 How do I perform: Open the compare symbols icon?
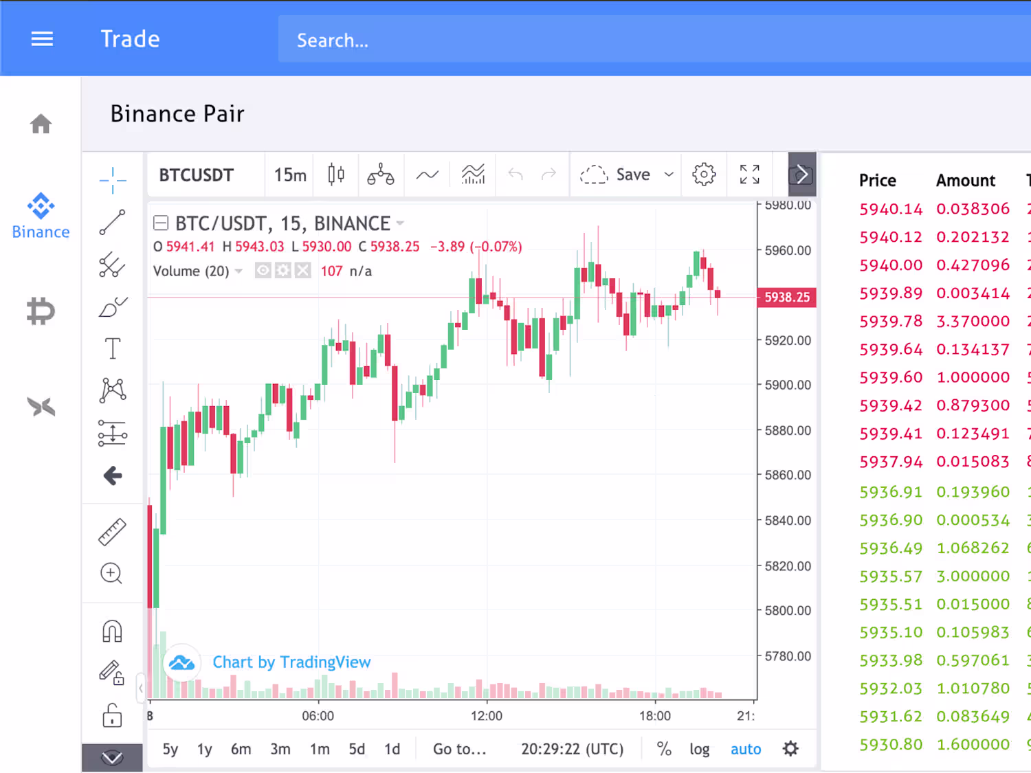[x=380, y=175]
